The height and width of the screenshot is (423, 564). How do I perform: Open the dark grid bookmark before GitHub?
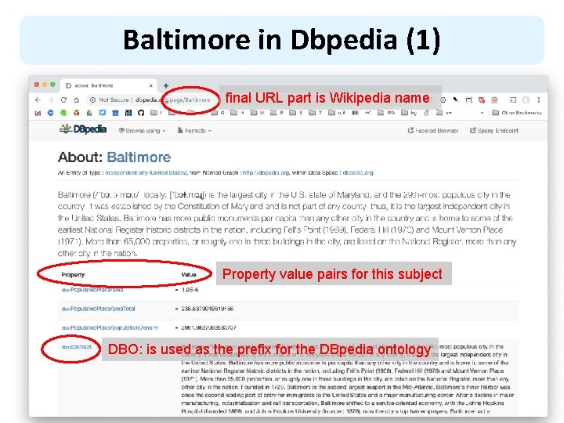(128, 113)
